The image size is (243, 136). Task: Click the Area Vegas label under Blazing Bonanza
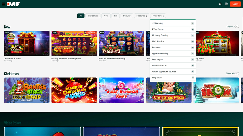[x=55, y=61]
